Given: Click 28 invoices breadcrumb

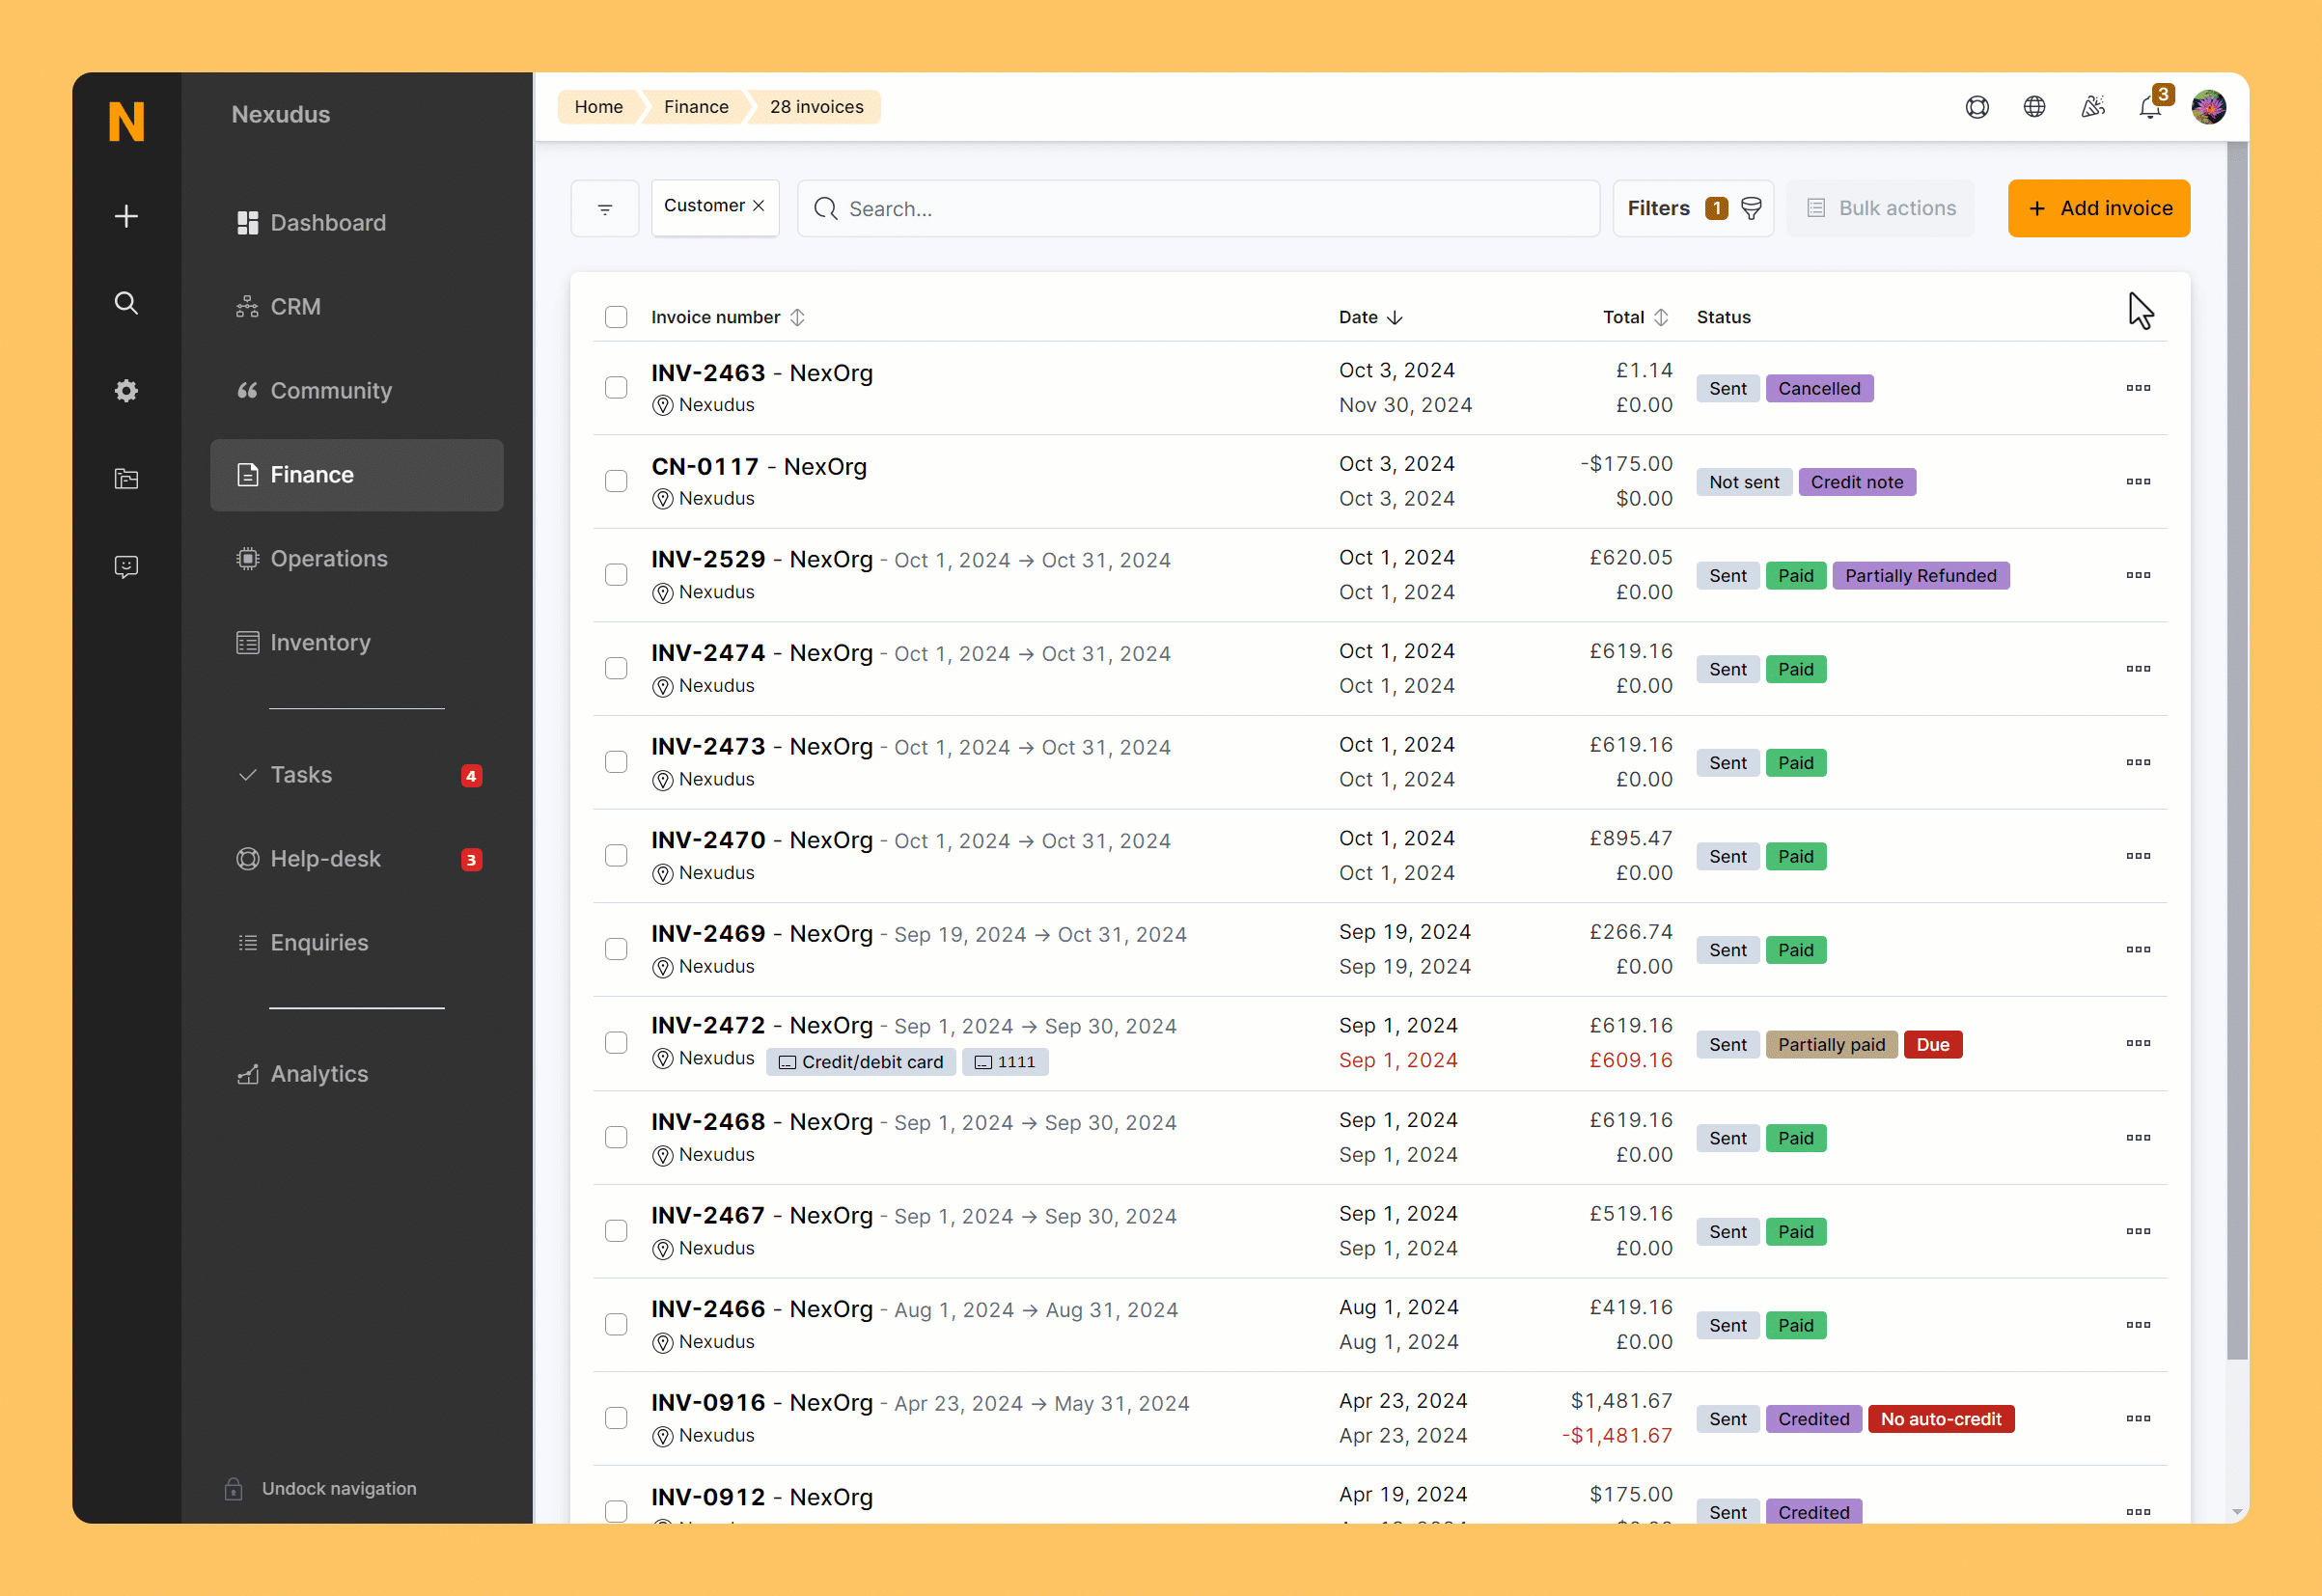Looking at the screenshot, I should pyautogui.click(x=816, y=107).
